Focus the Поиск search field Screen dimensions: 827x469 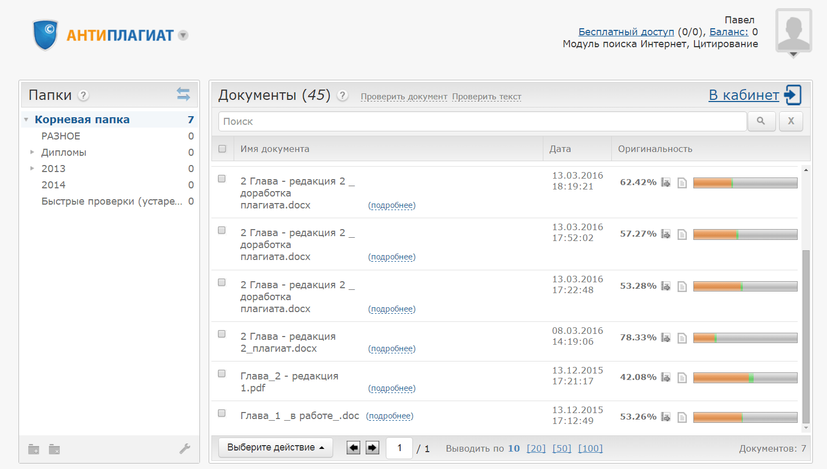coord(483,122)
